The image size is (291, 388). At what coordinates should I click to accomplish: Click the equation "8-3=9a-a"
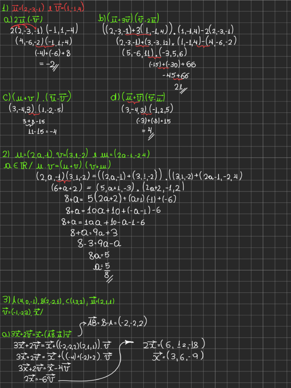(x=100, y=244)
